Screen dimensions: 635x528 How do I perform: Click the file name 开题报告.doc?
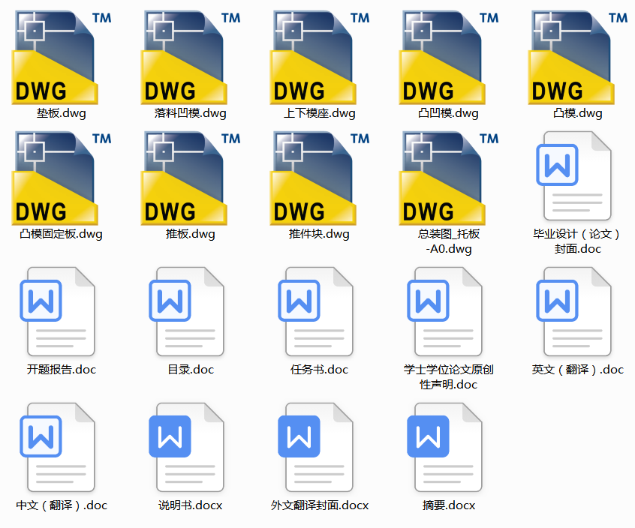point(62,370)
